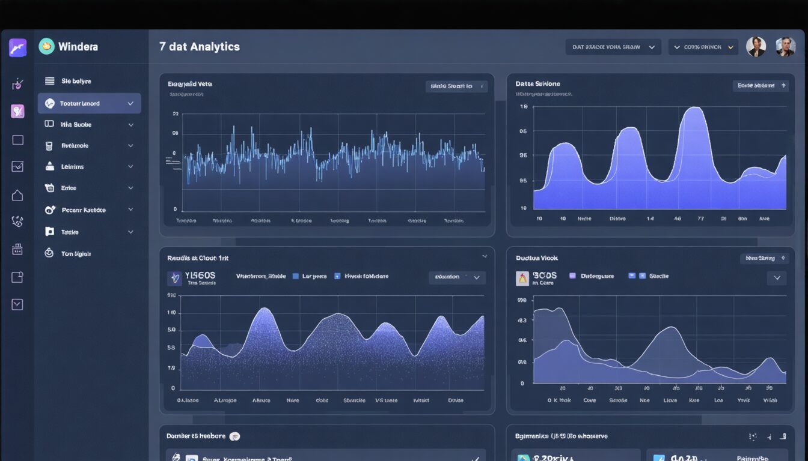Click the purple app logo icon in the icon rail
Screen dimensions: 808x461
[x=17, y=47]
